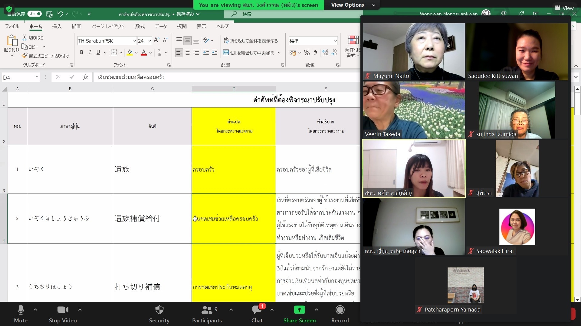
Task: Click the Undo arrow icon
Action: click(60, 14)
